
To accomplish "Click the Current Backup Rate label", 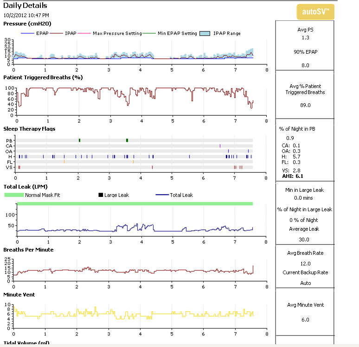I will click(x=305, y=272).
